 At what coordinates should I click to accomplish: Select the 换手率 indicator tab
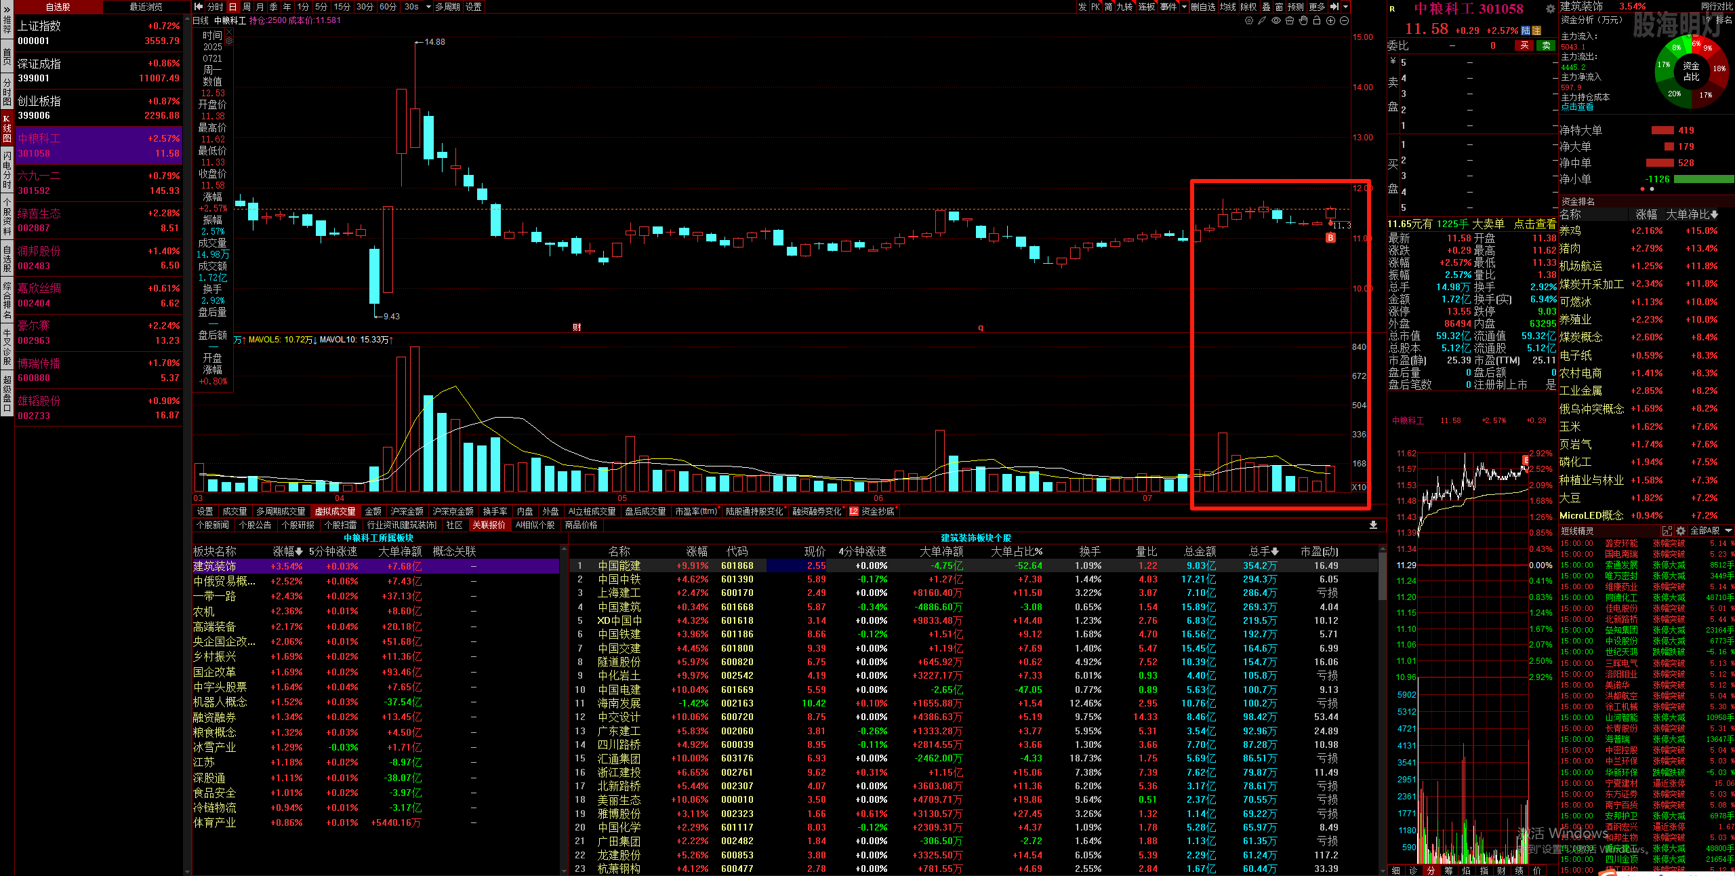(x=495, y=511)
